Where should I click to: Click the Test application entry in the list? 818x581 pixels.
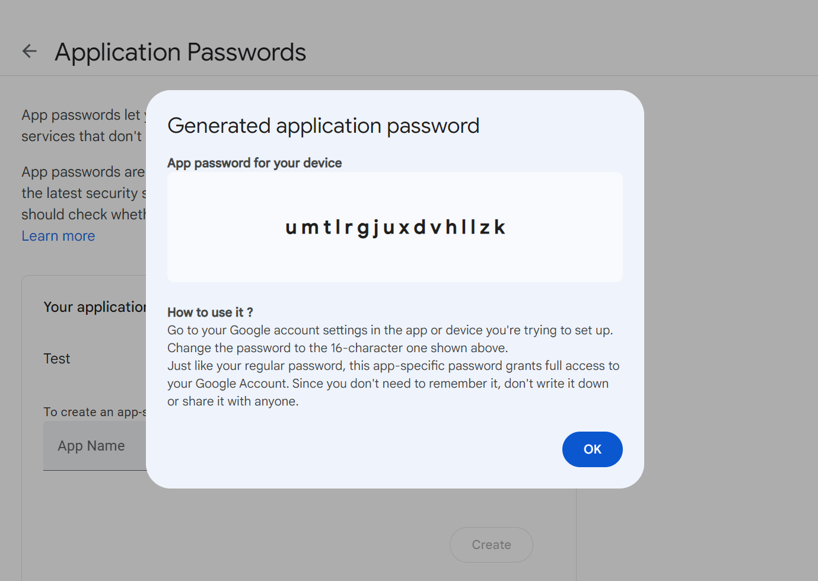point(56,358)
